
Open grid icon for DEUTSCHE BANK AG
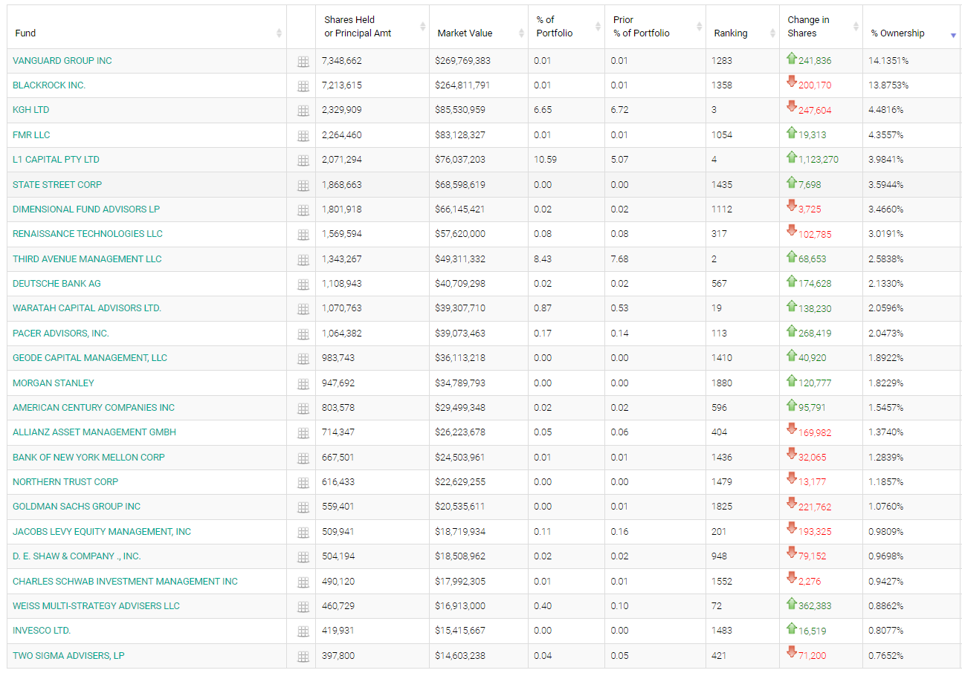(303, 285)
